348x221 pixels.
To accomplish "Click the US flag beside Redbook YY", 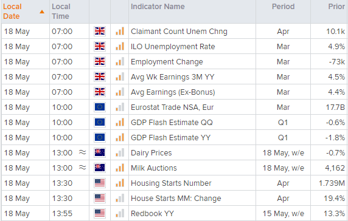I will coord(100,214).
